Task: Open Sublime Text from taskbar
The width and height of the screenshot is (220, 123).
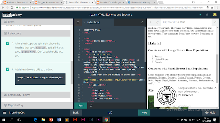Action: pyautogui.click(x=67, y=120)
